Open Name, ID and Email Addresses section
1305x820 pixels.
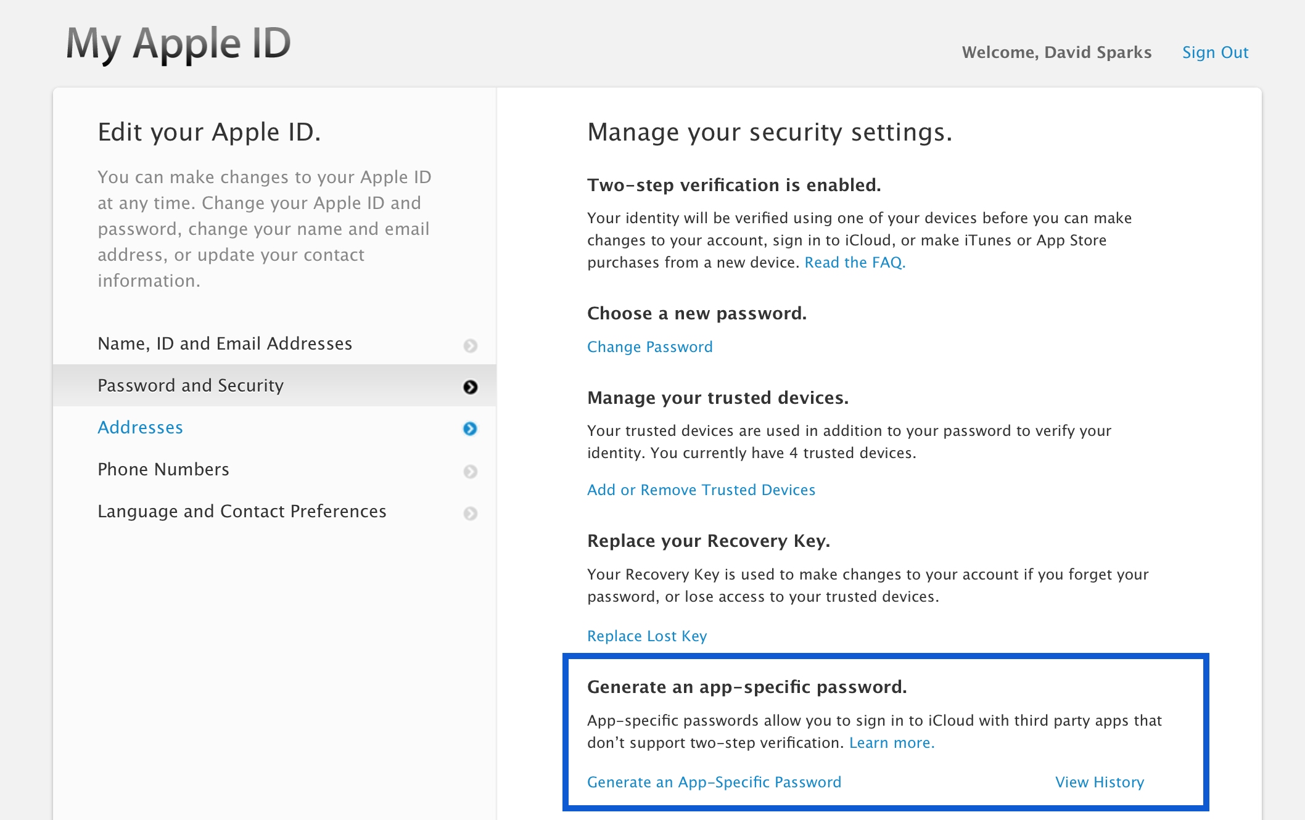click(x=274, y=343)
